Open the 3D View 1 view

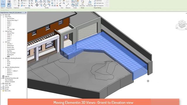click(10, 44)
